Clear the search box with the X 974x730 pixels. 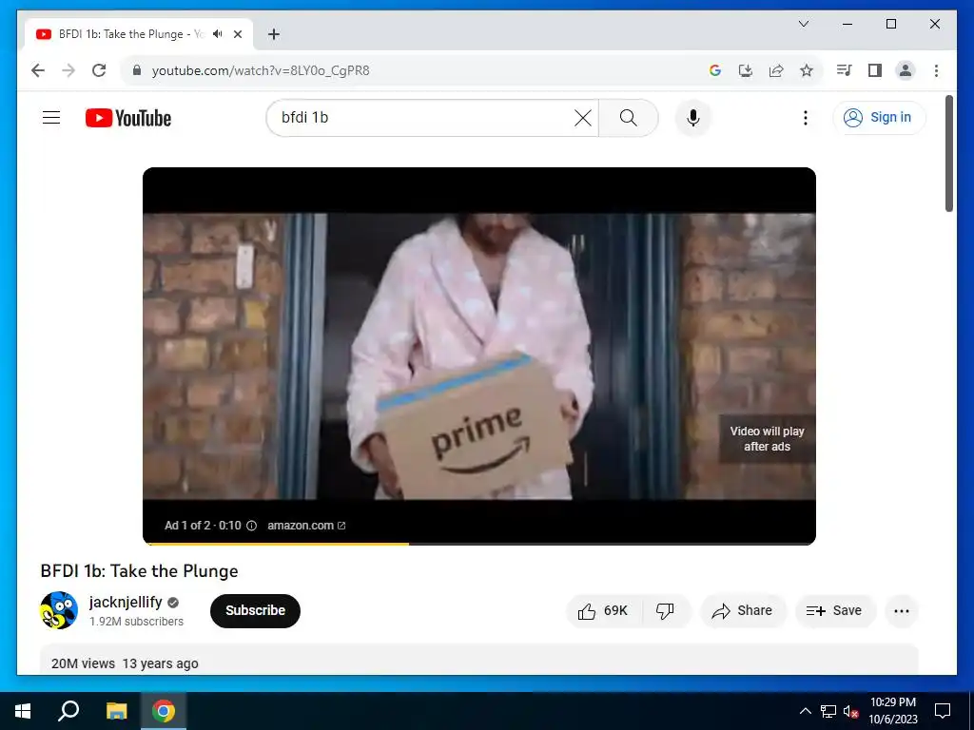[x=583, y=118]
